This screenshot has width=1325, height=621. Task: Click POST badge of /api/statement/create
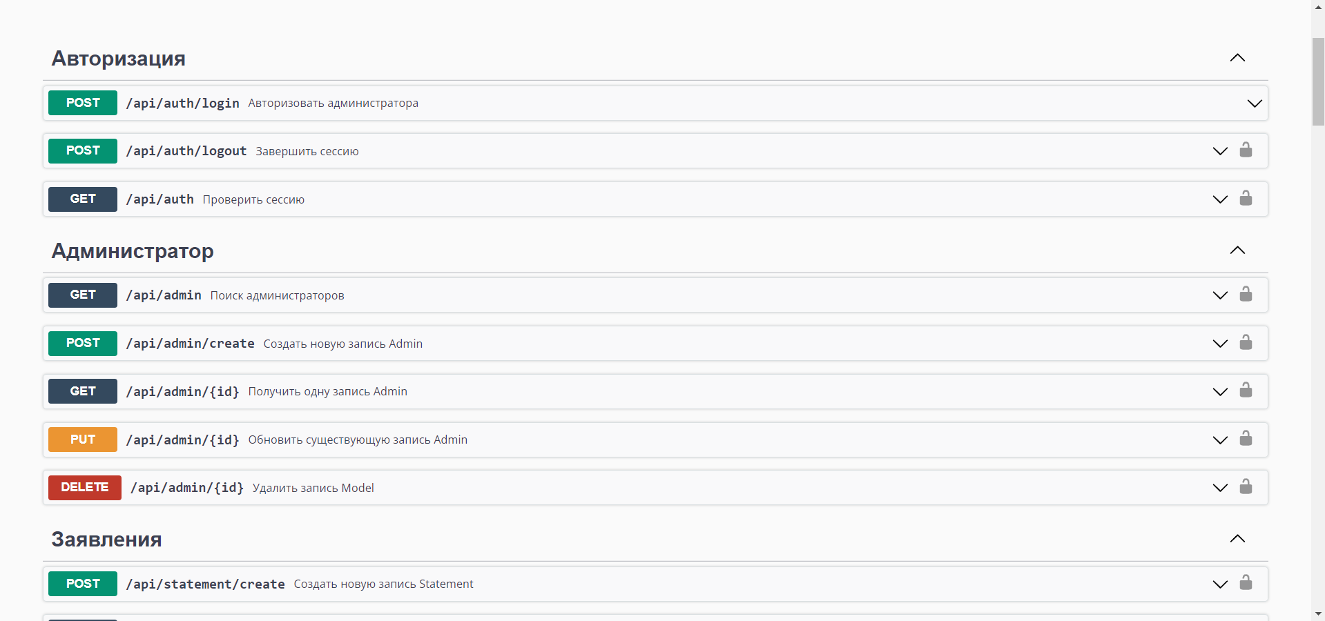[83, 584]
